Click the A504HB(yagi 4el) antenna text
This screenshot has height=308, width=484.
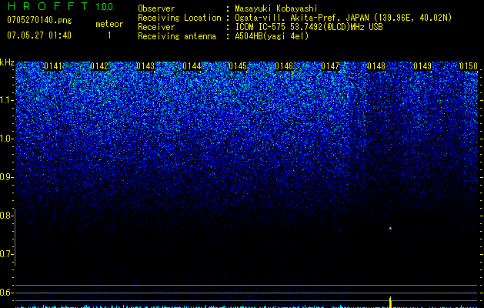point(272,36)
